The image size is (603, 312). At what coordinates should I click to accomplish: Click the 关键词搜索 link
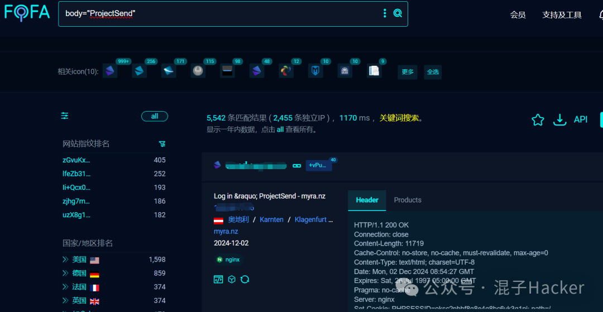tap(399, 118)
